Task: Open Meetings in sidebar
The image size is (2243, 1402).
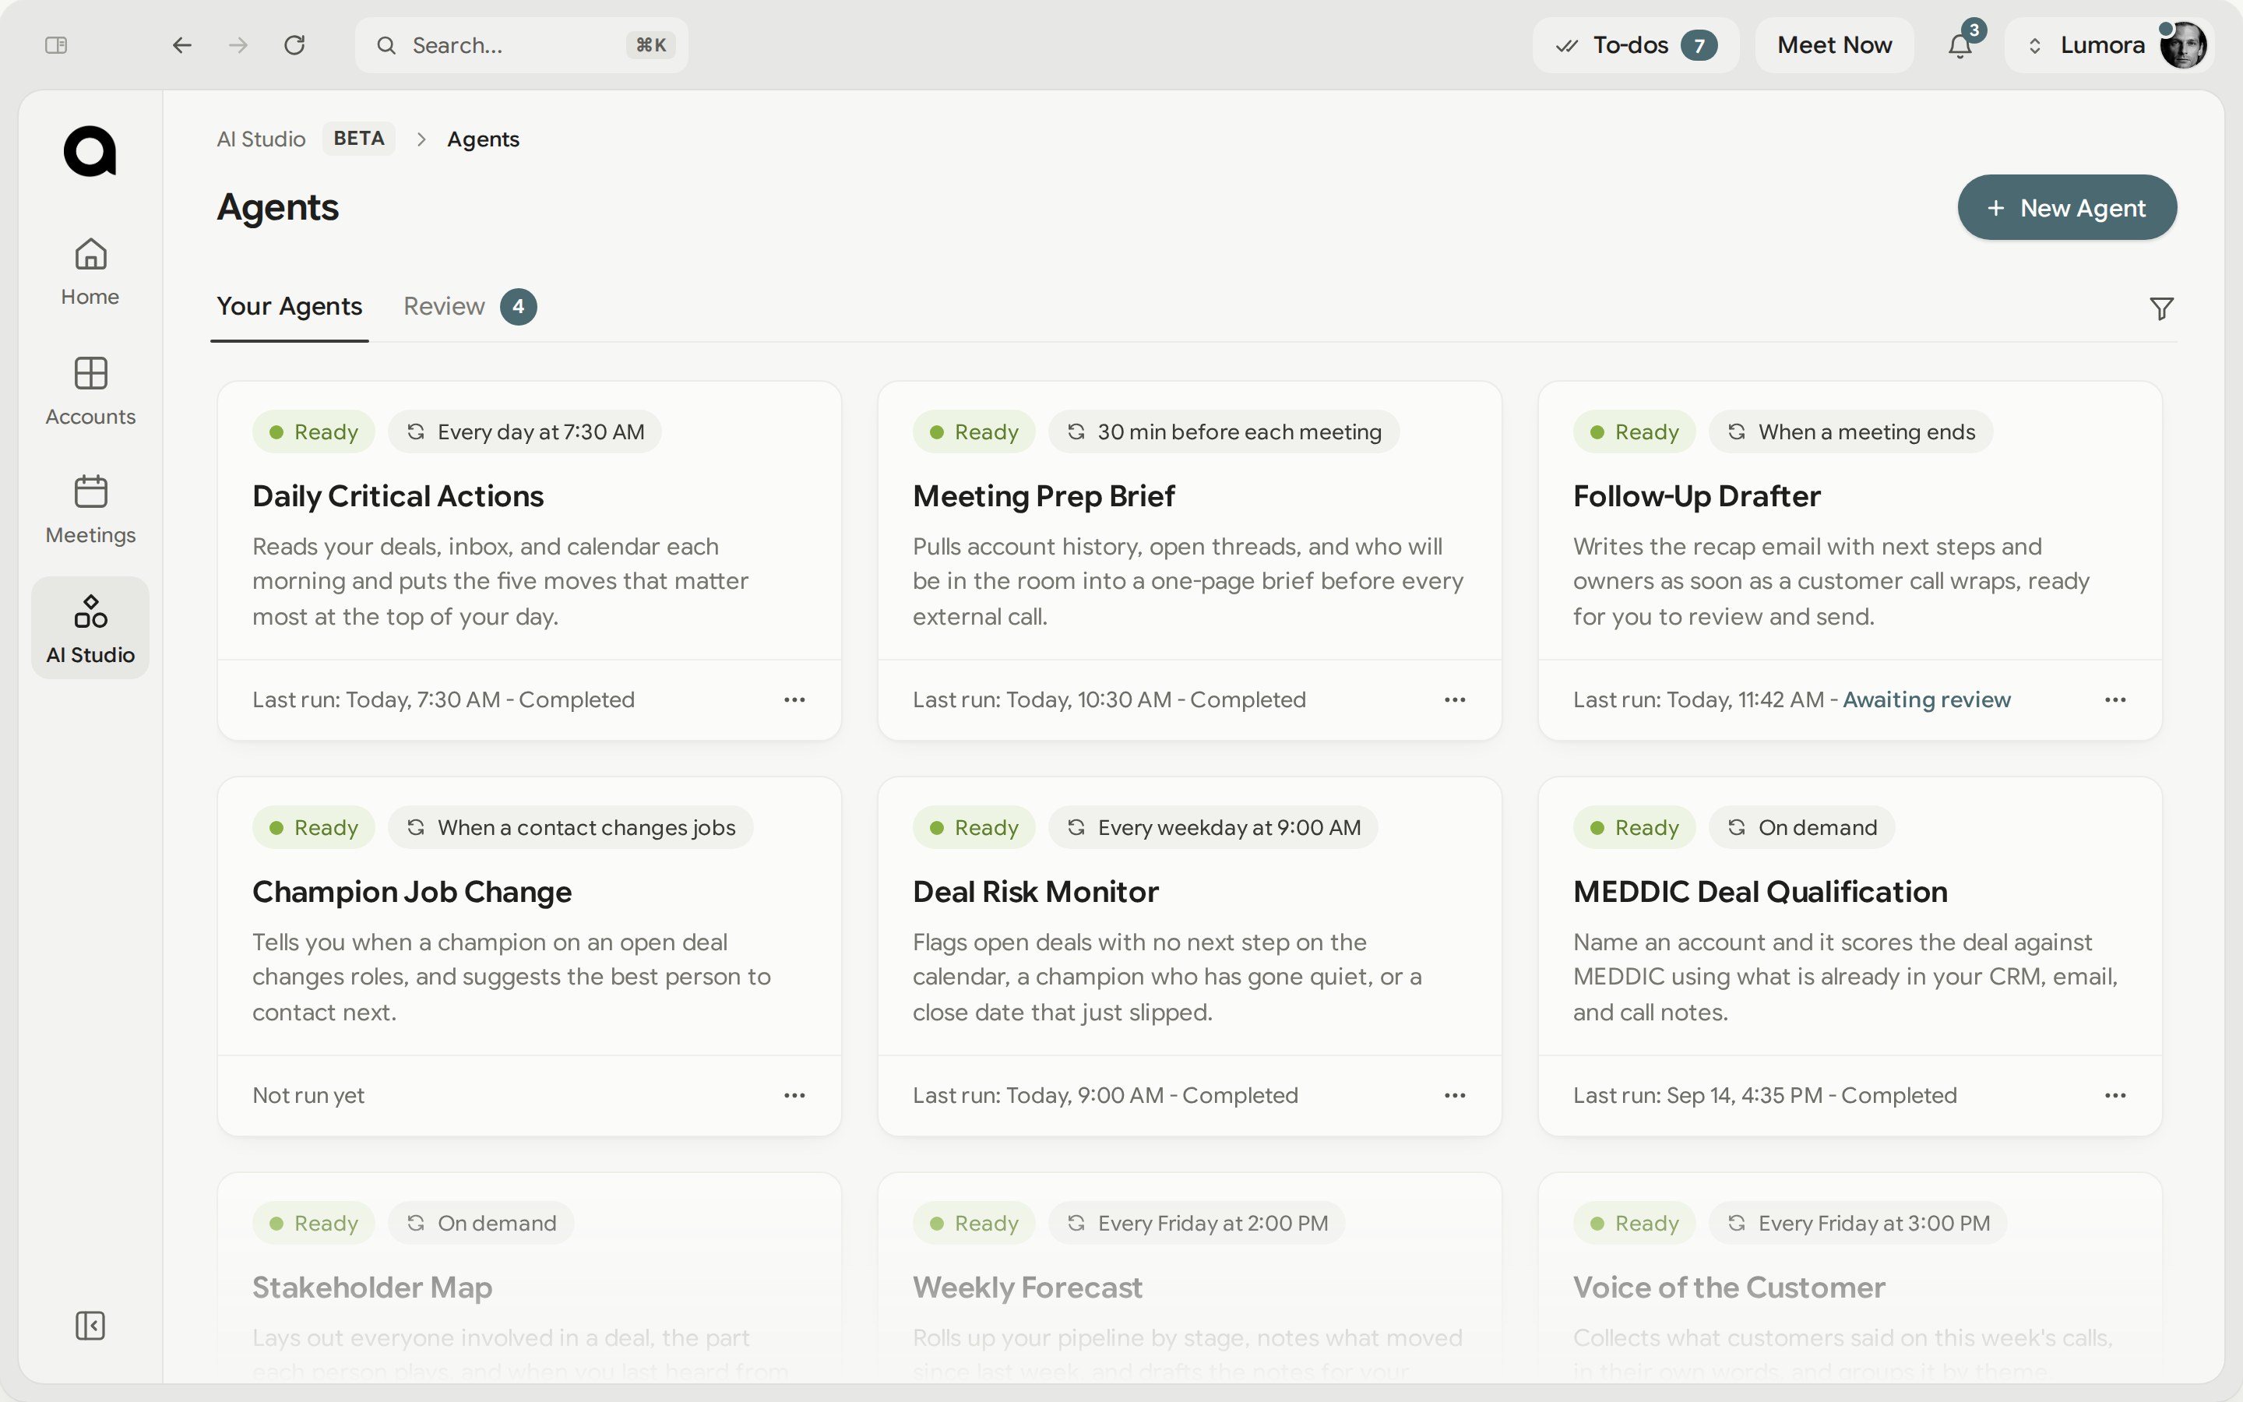Action: click(x=90, y=510)
